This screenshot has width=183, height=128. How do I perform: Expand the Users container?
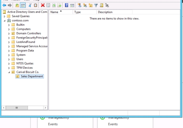(x=9, y=59)
